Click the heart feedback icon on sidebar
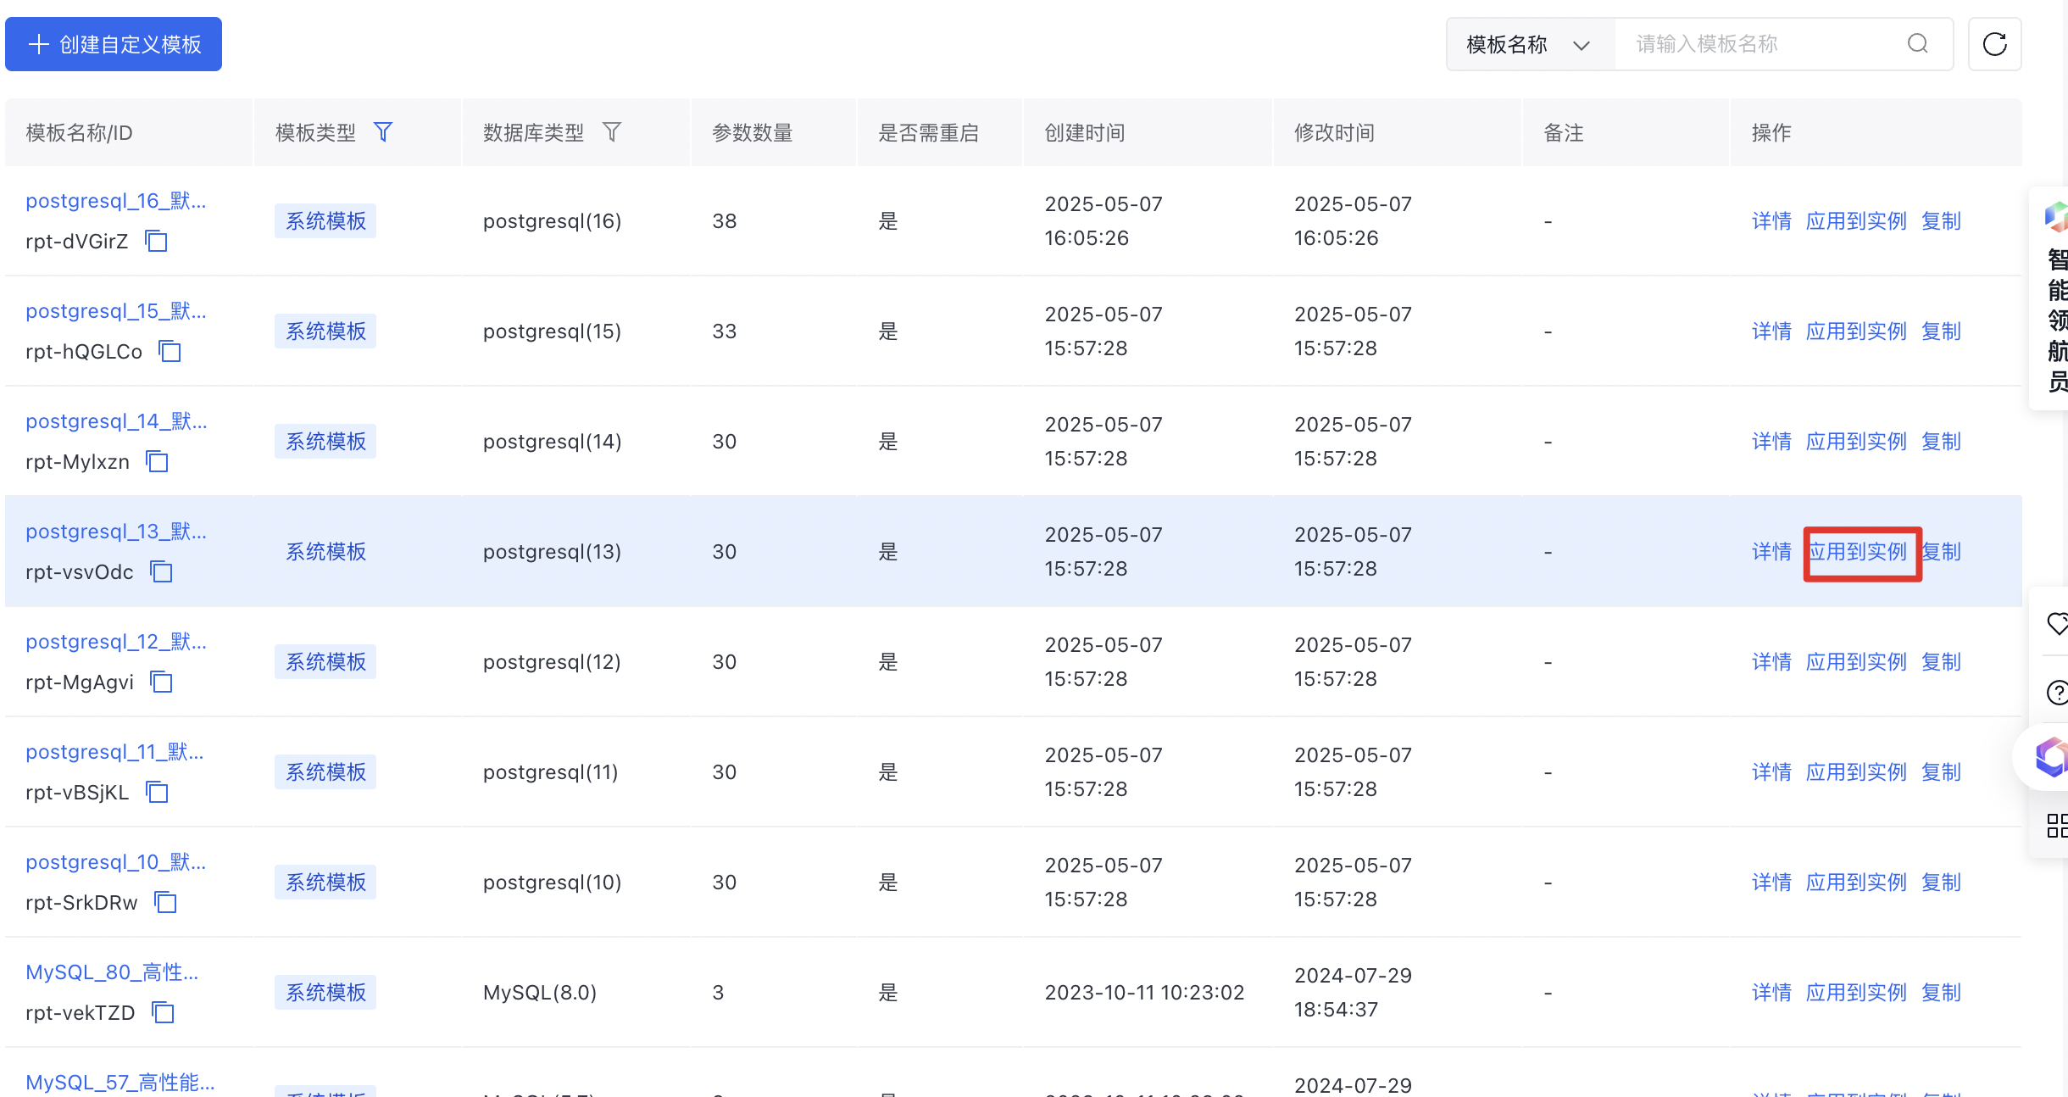 [x=2058, y=624]
